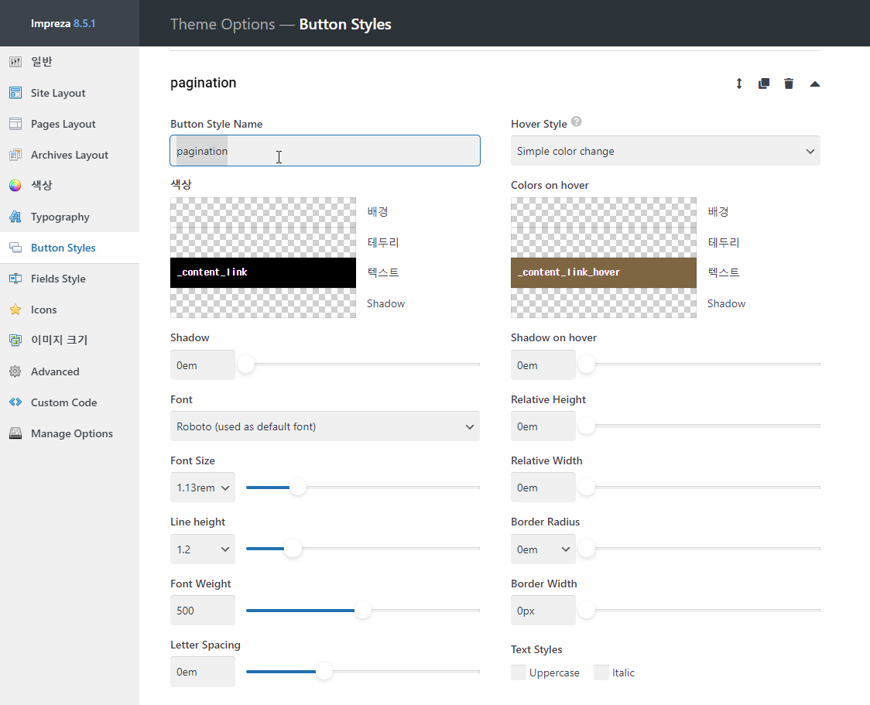
Task: Click the 색상 color wheel icon
Action: 15,185
